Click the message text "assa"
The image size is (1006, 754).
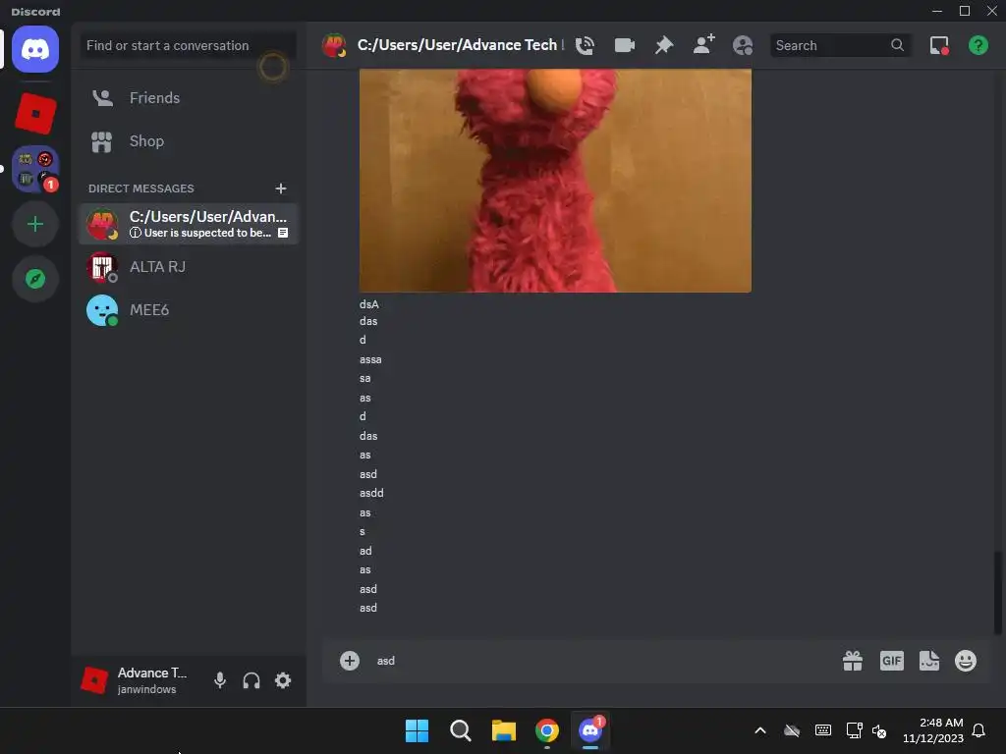370,359
